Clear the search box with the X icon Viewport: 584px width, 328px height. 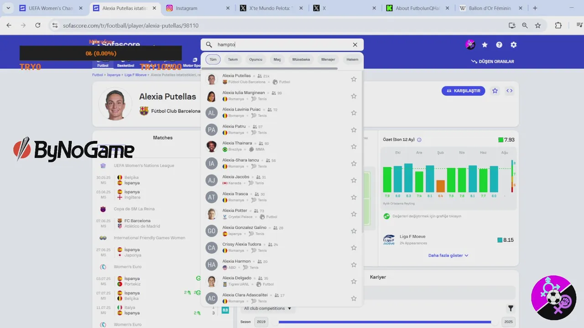[x=355, y=45]
